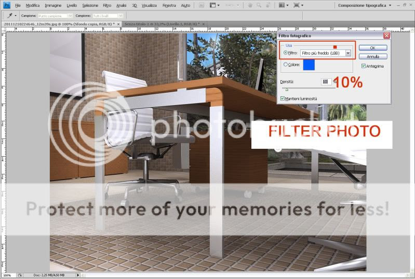Screen dimensions: 415x279
Task: Expand the status bar info arrow next to Doc size
Action: 78,275
